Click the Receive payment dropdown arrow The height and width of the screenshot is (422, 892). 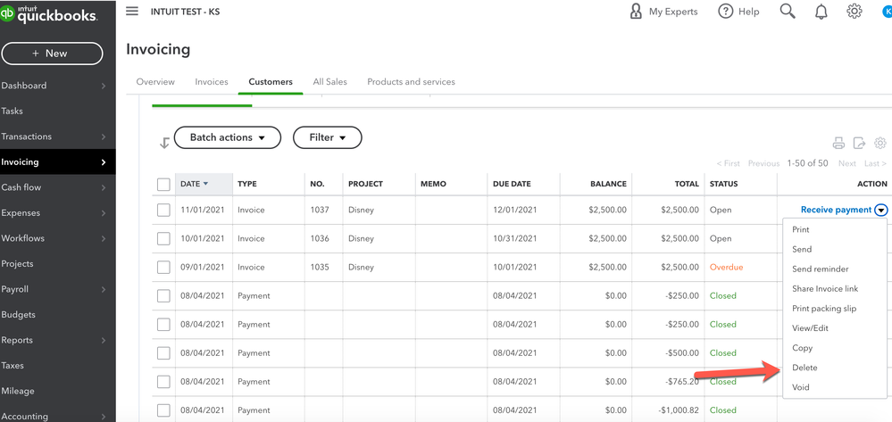[x=881, y=210]
